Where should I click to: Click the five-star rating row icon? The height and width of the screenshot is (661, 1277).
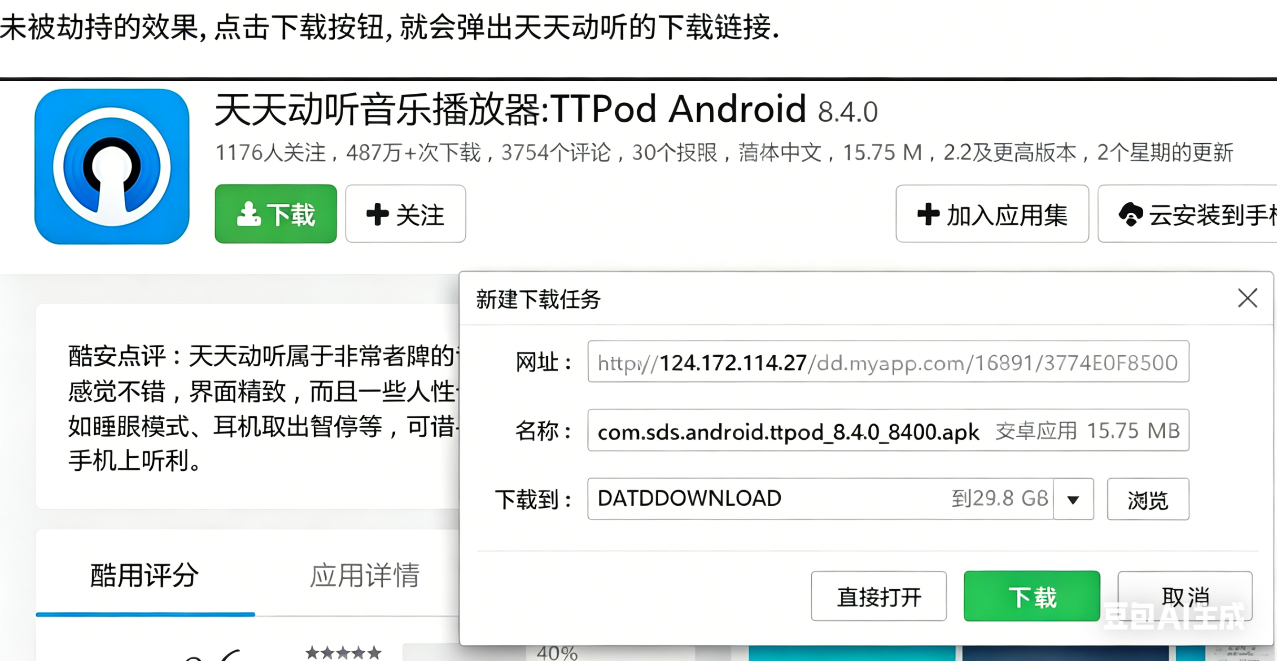point(343,652)
